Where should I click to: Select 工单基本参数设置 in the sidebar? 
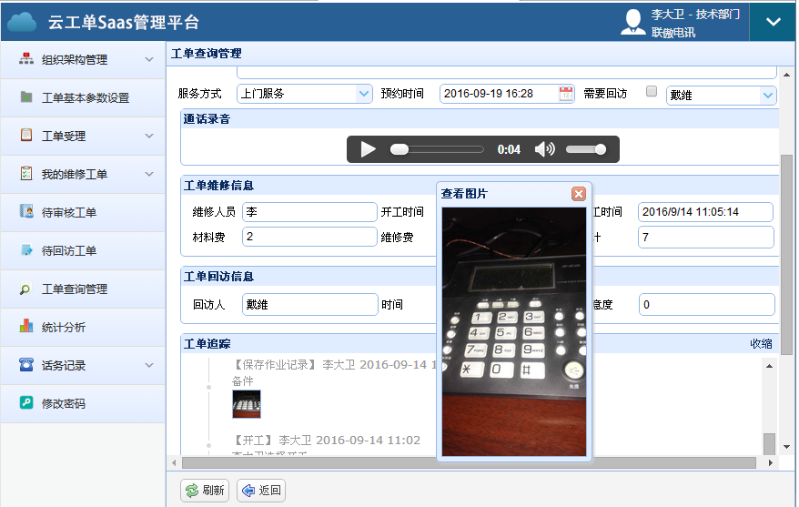tap(85, 97)
